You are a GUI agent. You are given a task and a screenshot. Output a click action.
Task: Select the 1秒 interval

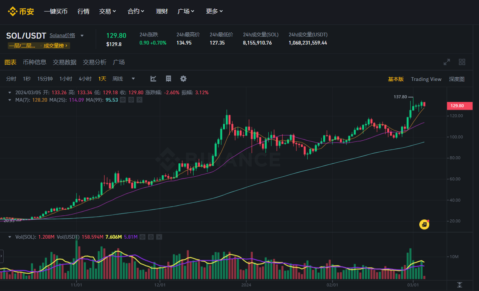click(27, 79)
